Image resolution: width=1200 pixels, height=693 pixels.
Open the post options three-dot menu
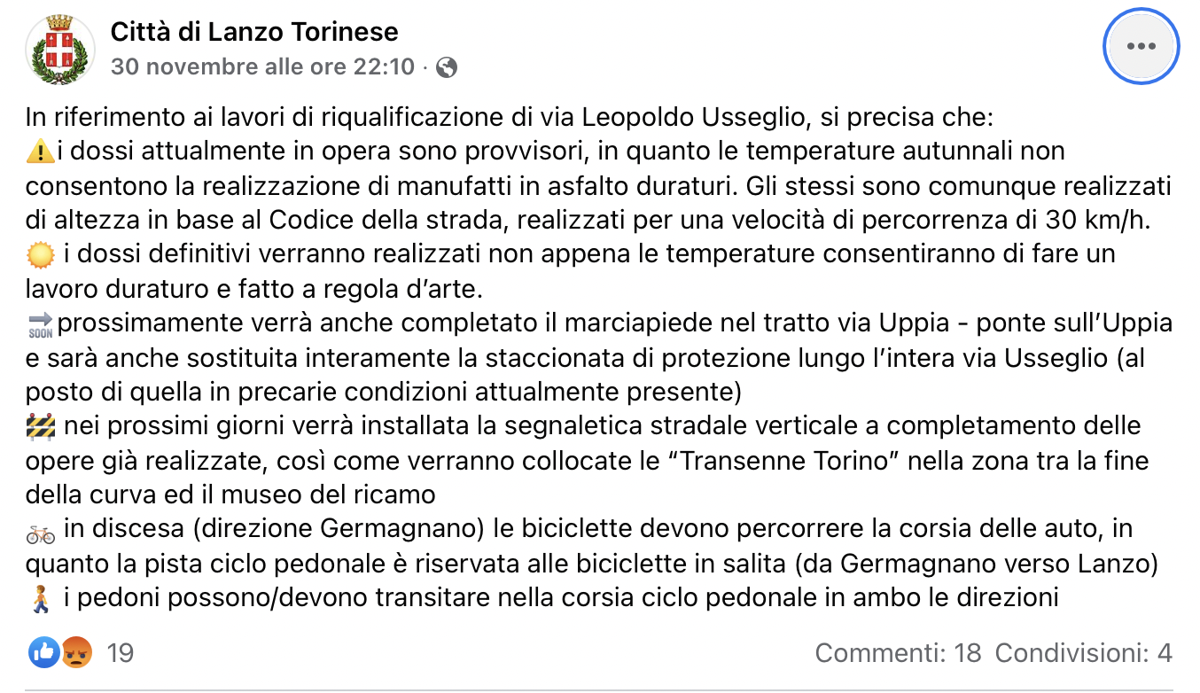click(1140, 46)
